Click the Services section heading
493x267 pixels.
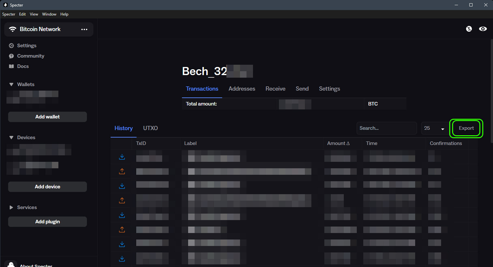(x=27, y=207)
